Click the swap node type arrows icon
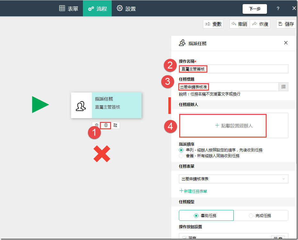 (x=115, y=125)
